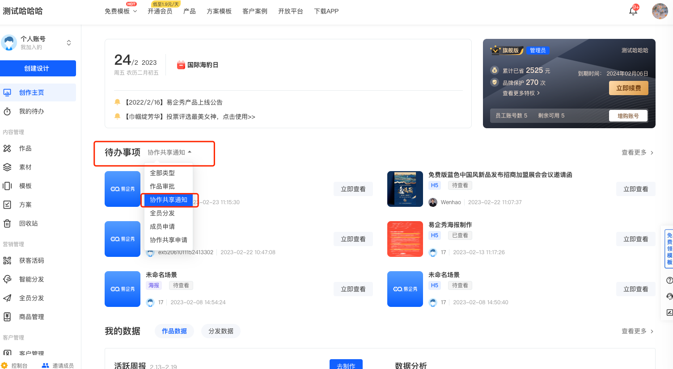The image size is (673, 369).
Task: Click the 立即续费 renew button
Action: [628, 88]
